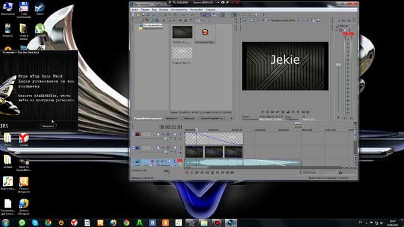Screen dimensions: 404x227
Task: Switch to the Медиафайлы проекта tab
Action: point(148,119)
